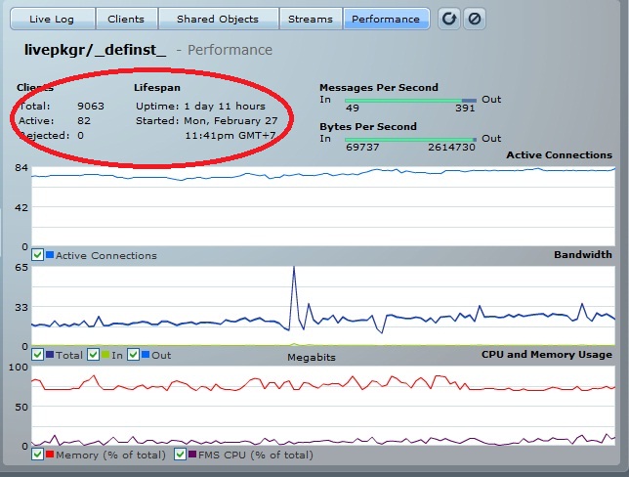Go to the Streams tab
The image size is (629, 477).
(x=311, y=19)
